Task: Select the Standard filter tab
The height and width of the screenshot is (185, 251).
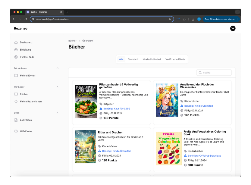Action: [x=133, y=59]
